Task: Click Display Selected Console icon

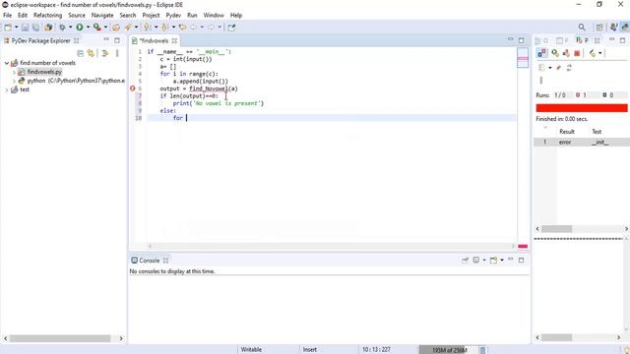Action: (x=476, y=260)
